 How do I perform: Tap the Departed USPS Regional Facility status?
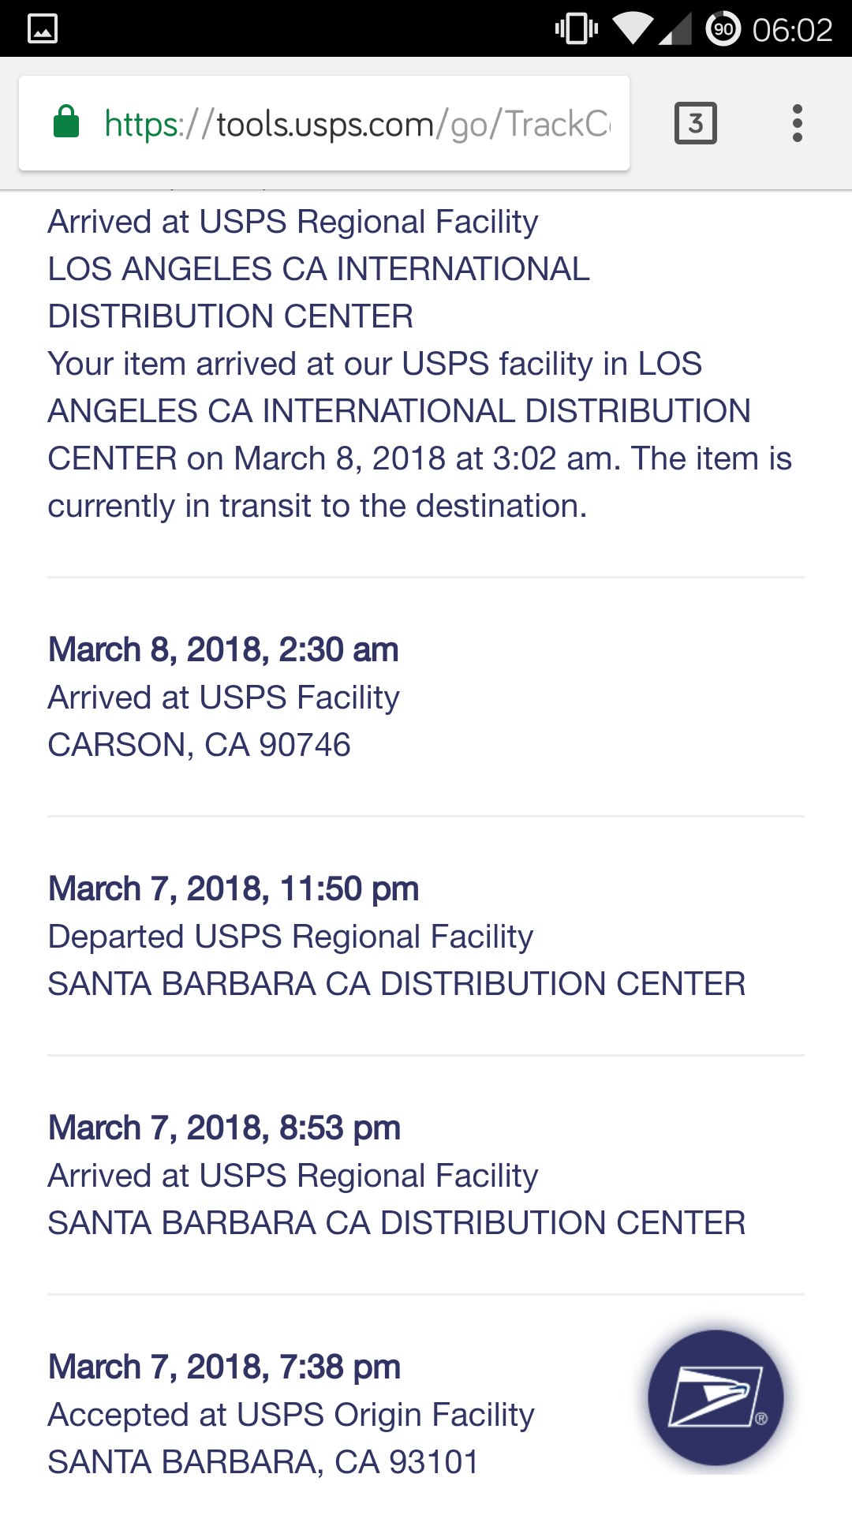pos(290,937)
